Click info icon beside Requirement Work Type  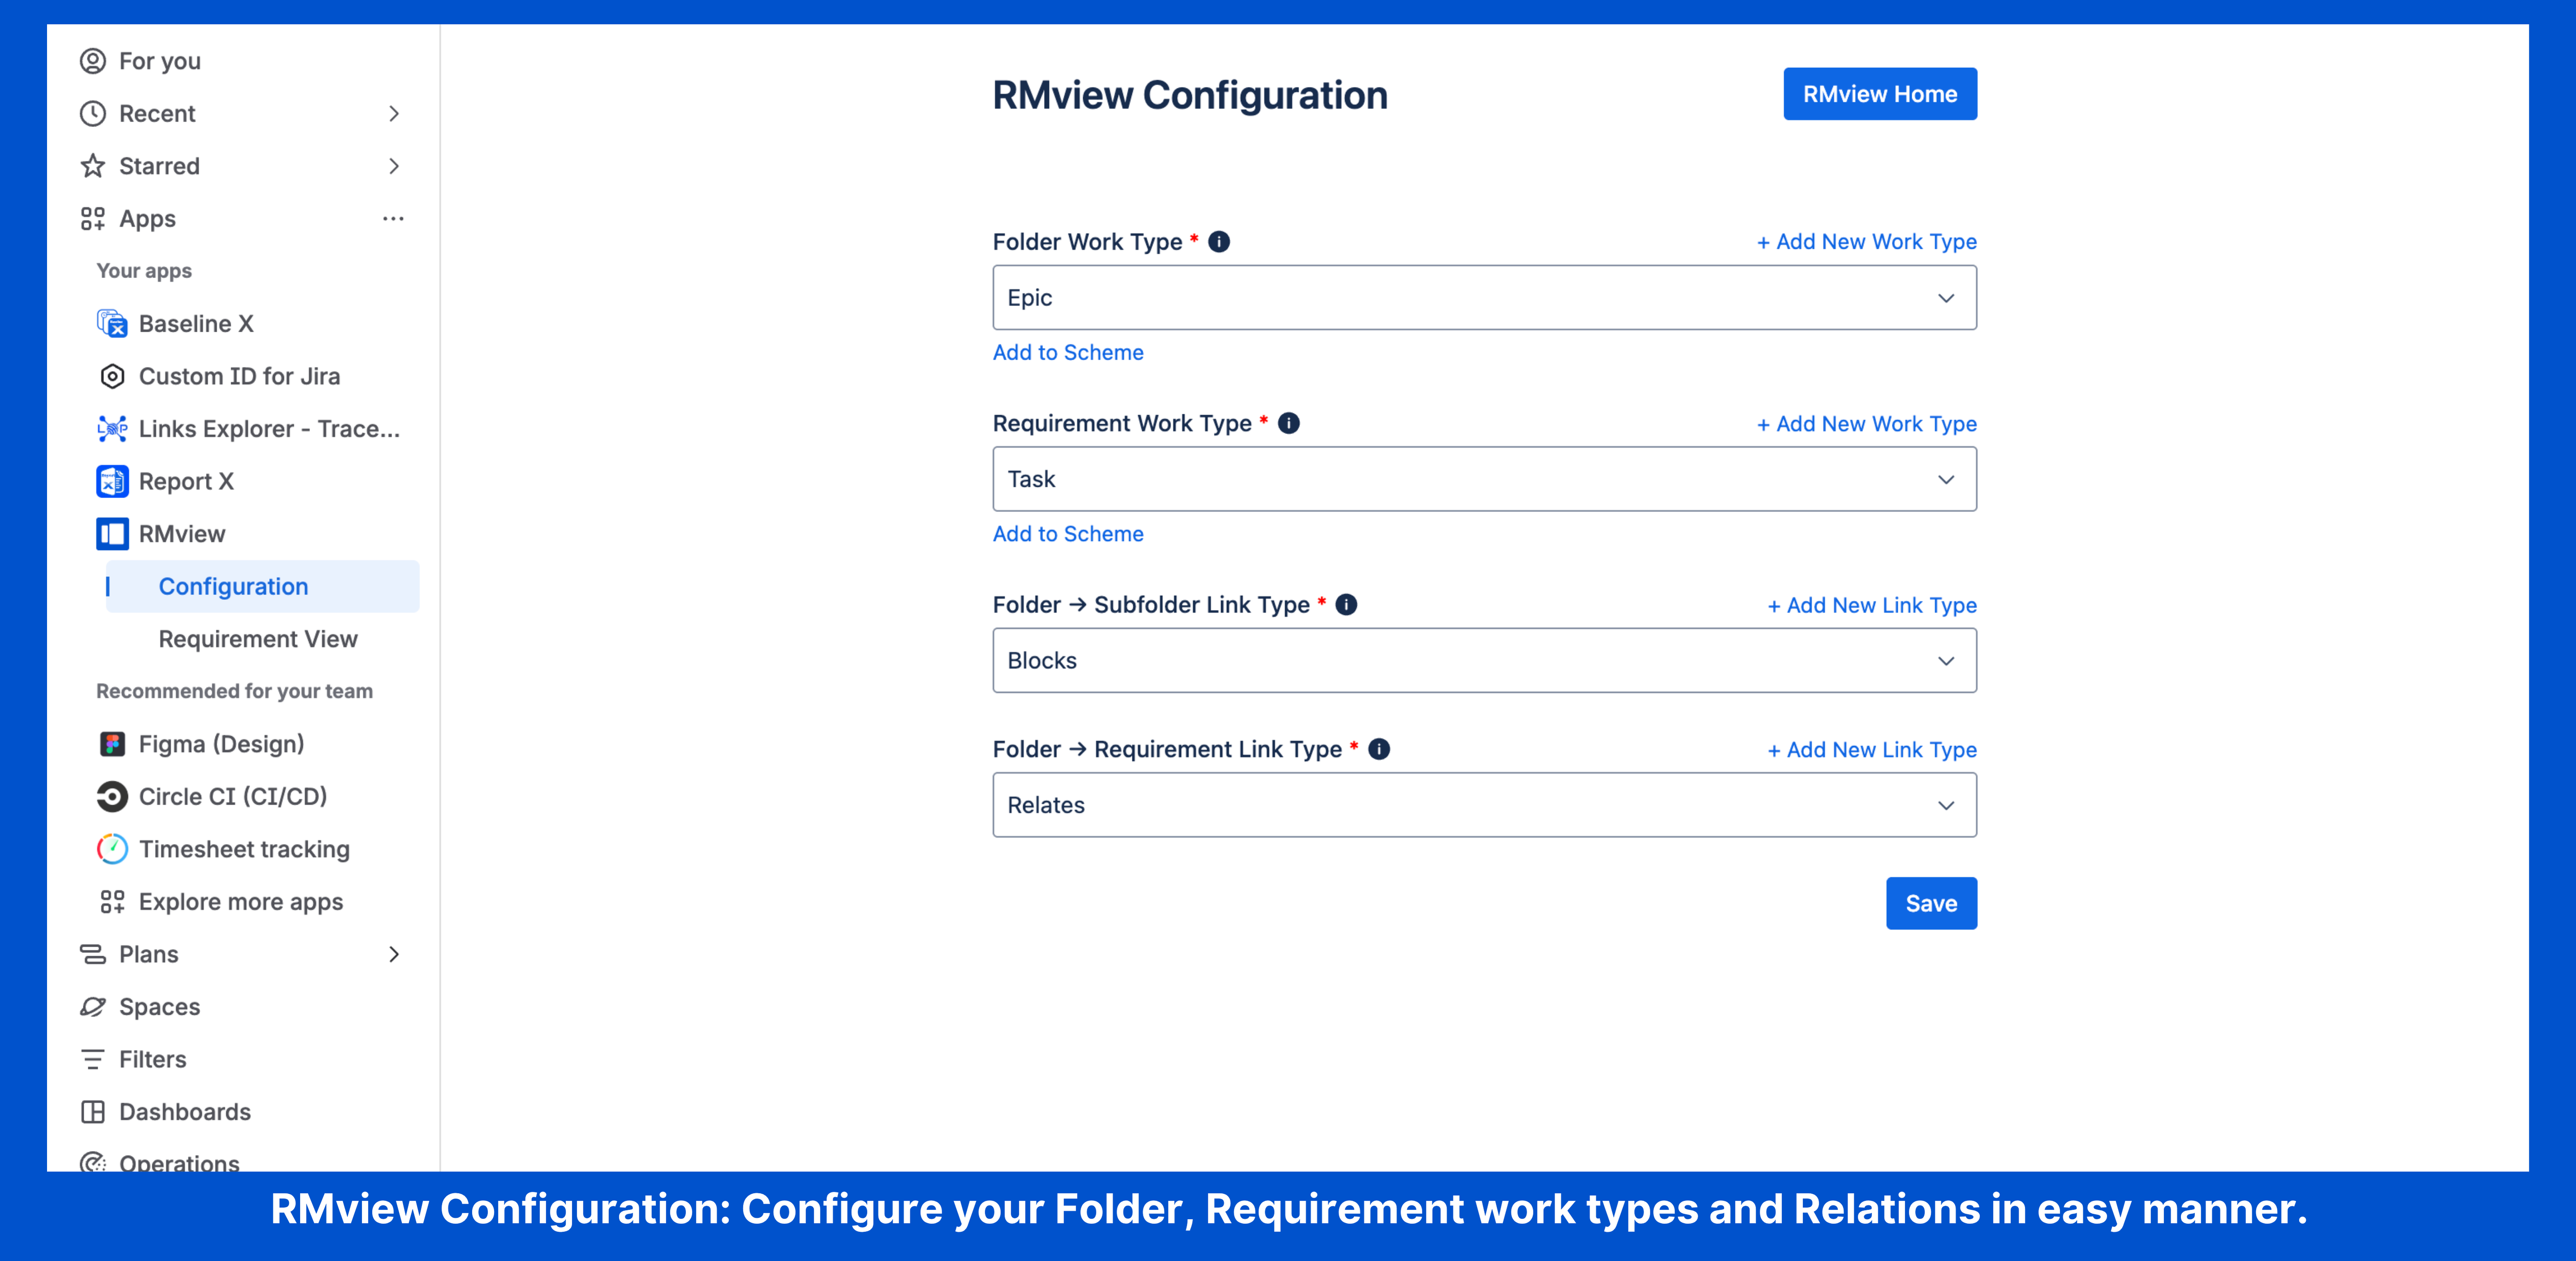(1288, 423)
